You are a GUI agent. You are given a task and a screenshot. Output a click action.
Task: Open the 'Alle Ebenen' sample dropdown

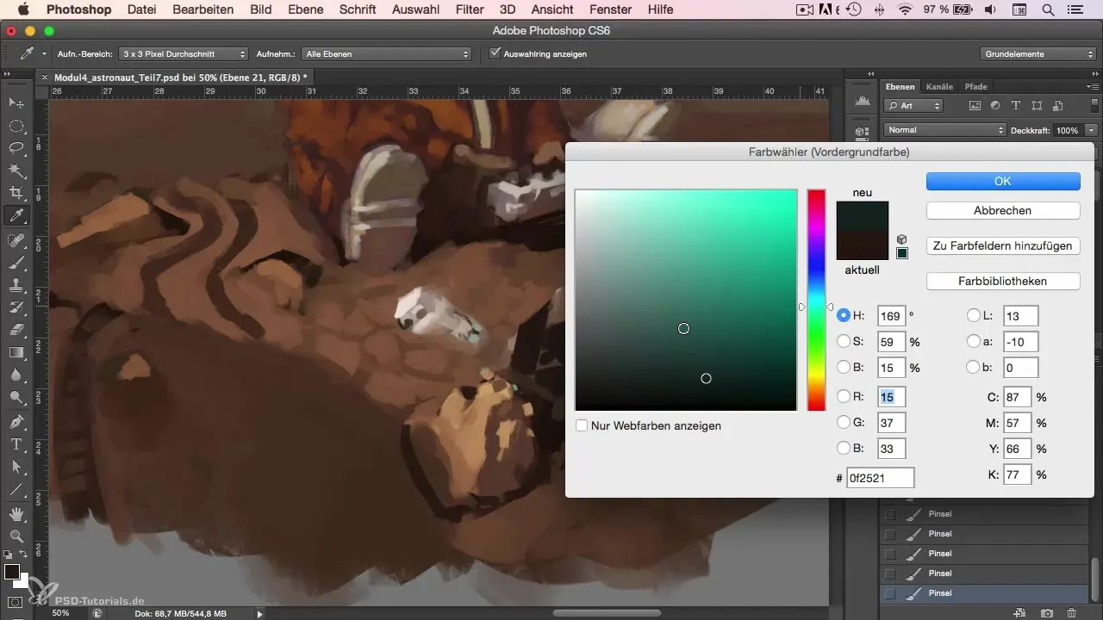[387, 54]
